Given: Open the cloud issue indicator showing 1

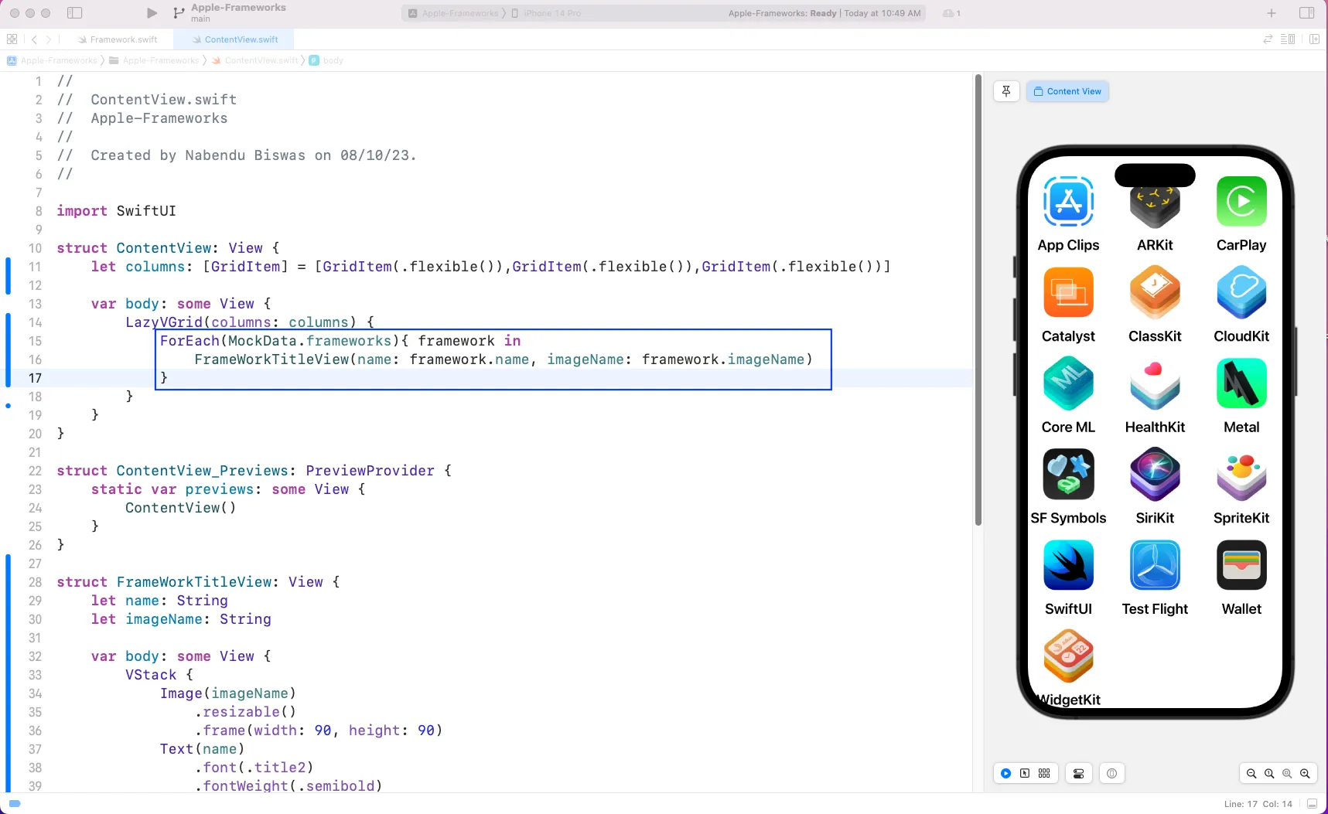Looking at the screenshot, I should [952, 13].
